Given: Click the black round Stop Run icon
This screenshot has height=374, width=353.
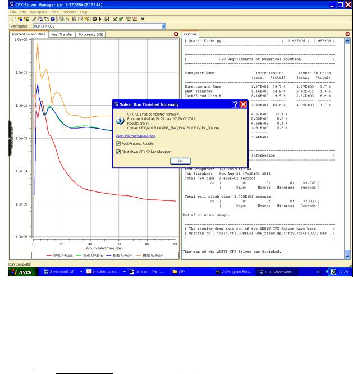Looking at the screenshot, I should pos(94,19).
